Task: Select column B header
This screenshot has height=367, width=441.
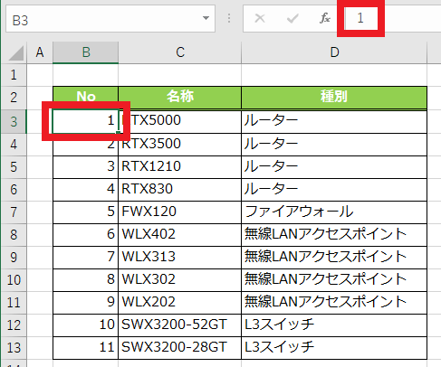Action: tap(86, 52)
